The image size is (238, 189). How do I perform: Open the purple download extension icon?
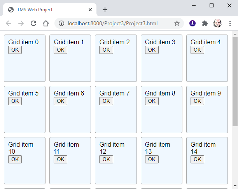click(x=192, y=23)
